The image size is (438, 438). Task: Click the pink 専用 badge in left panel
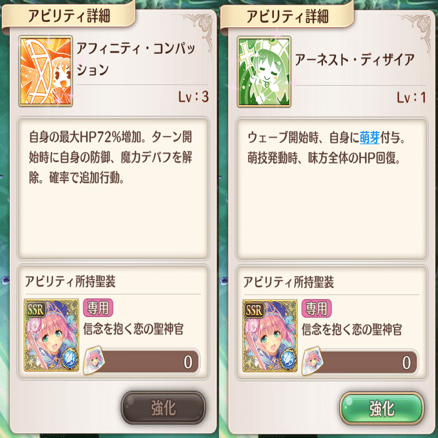(x=98, y=308)
